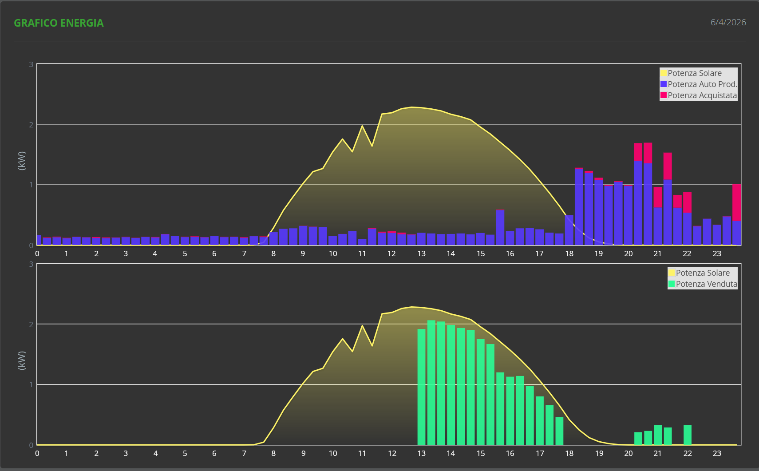Click hour 12 label on top chart axis

click(391, 253)
